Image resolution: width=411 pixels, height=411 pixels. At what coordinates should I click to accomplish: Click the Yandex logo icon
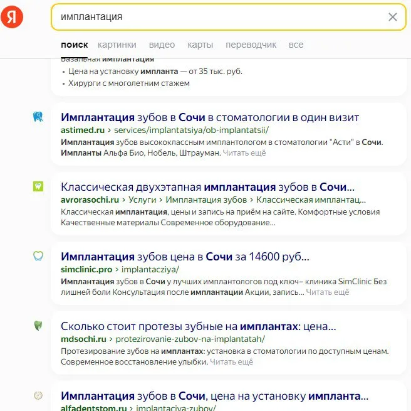point(12,17)
